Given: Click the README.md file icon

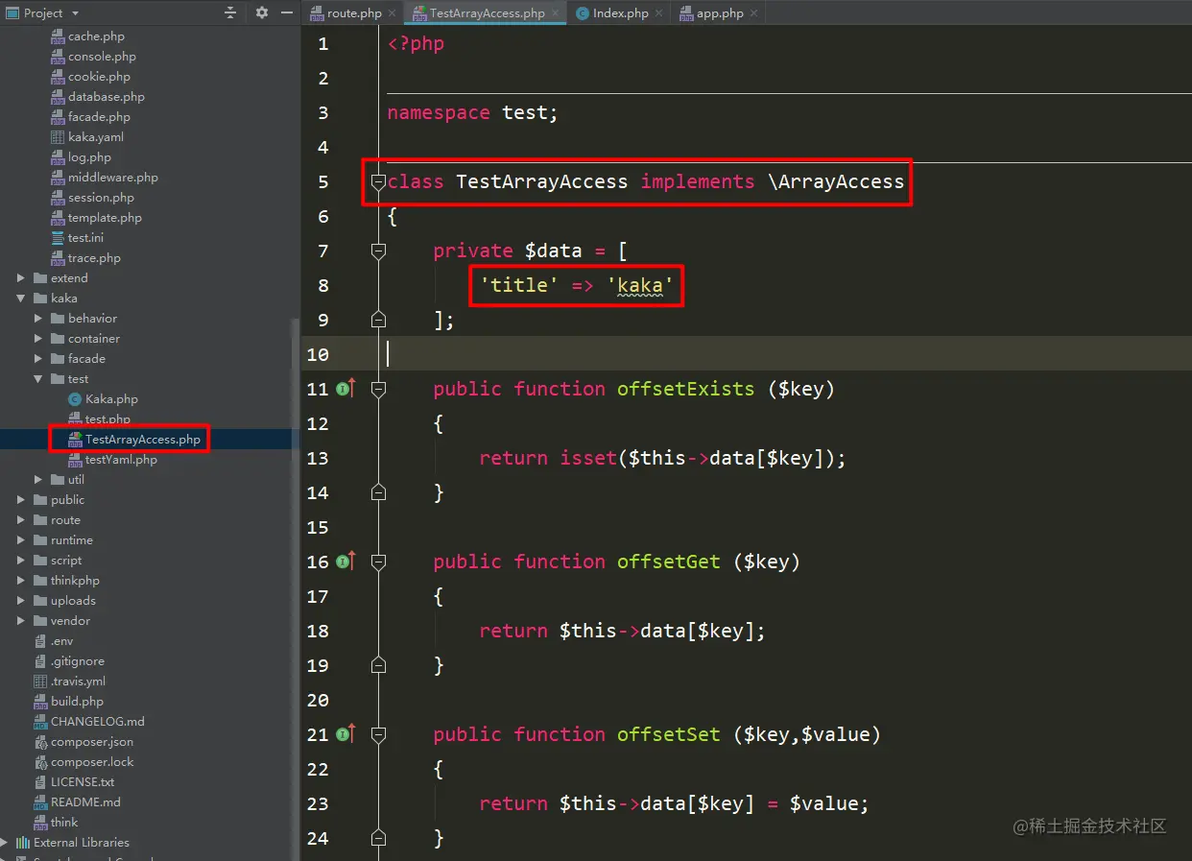Looking at the screenshot, I should tap(40, 801).
